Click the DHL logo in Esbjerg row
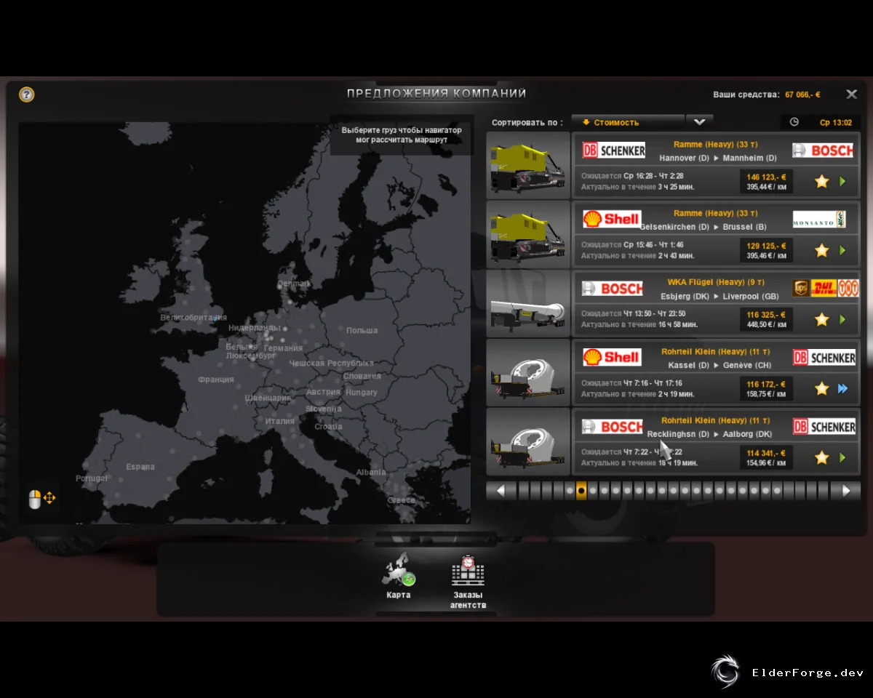Viewport: 873px width, 698px height. click(824, 289)
